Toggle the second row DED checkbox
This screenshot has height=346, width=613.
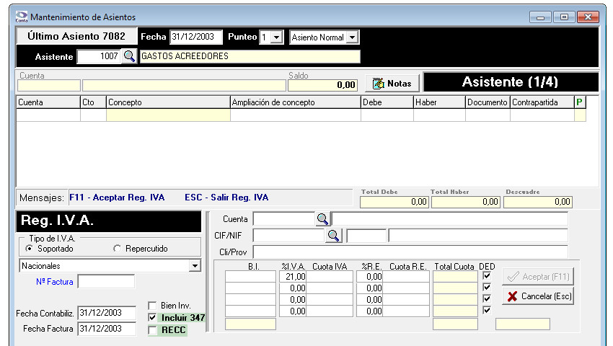point(487,288)
